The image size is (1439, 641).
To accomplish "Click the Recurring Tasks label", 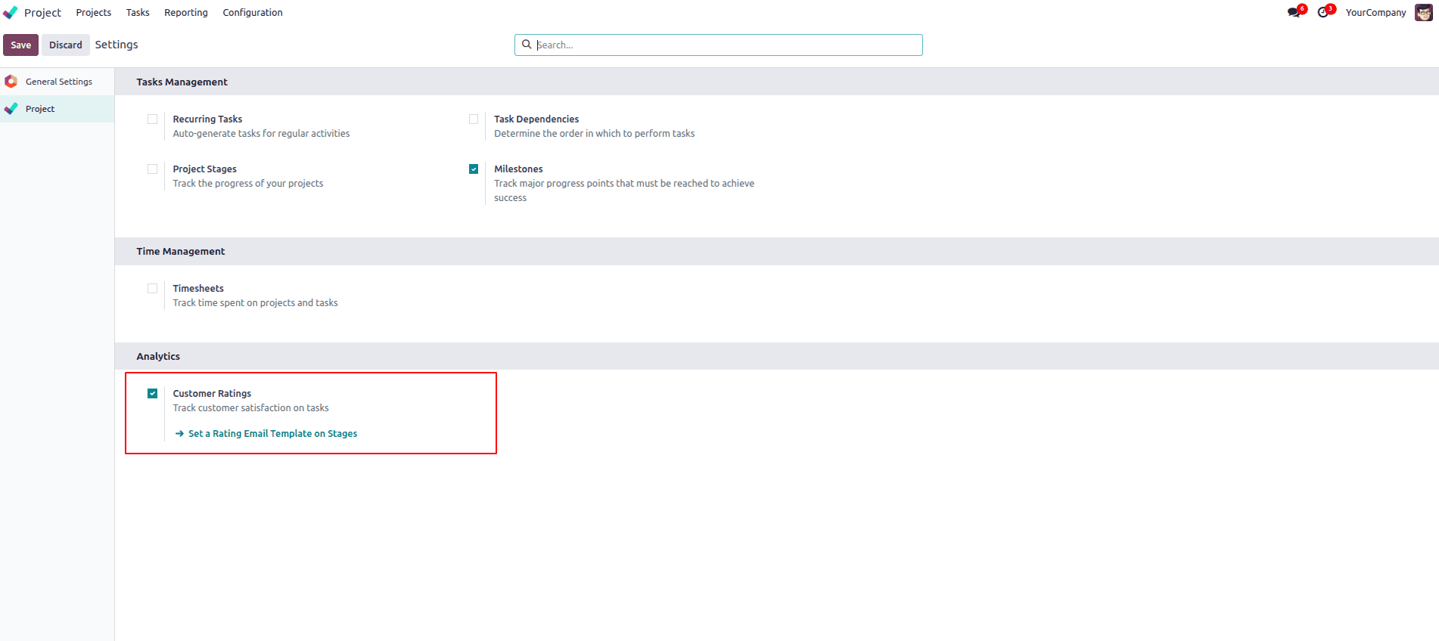I will [x=207, y=119].
